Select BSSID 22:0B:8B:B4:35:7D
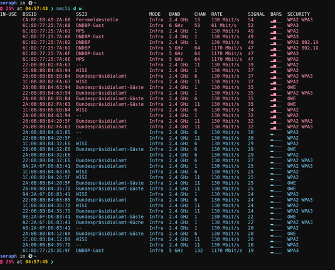Viewport: 335px width, 270px height. pyautogui.click(x=46, y=211)
